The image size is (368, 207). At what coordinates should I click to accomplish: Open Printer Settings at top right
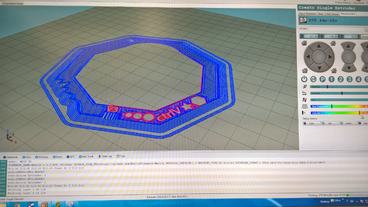coord(343,3)
